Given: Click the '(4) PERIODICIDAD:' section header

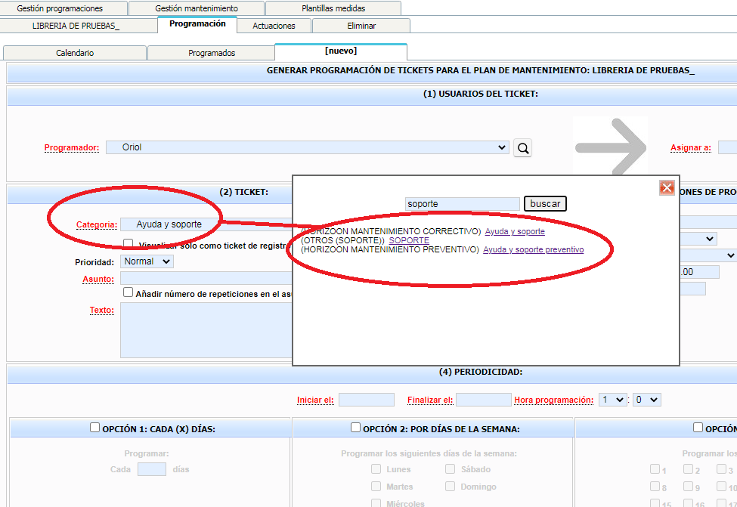Looking at the screenshot, I should [x=480, y=373].
